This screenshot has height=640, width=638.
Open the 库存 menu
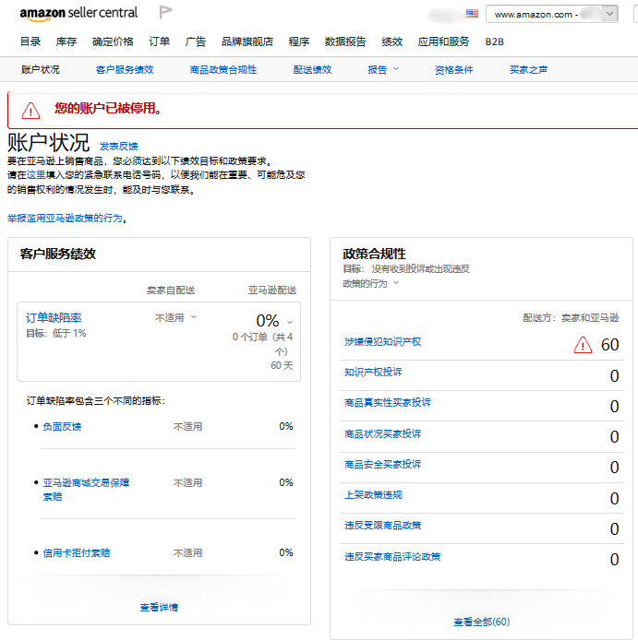(x=66, y=41)
